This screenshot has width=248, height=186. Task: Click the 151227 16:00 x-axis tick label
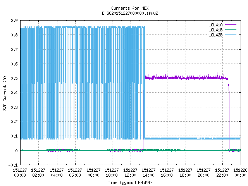[x=167, y=173]
